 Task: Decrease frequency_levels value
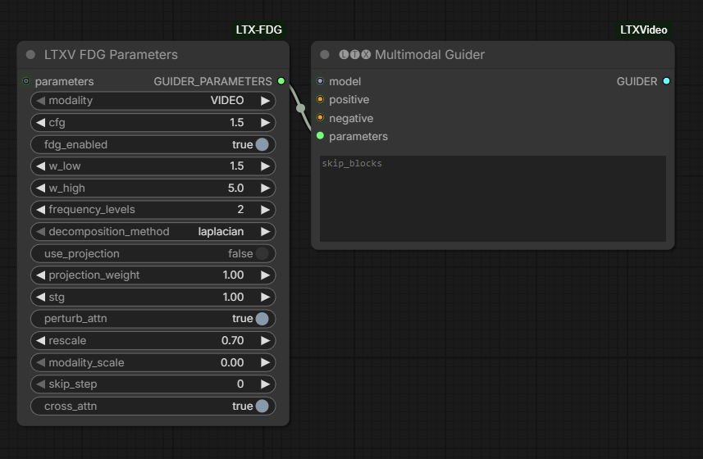coord(41,210)
